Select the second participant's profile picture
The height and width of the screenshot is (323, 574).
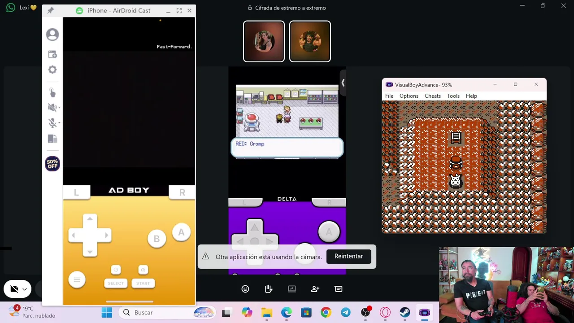(310, 41)
